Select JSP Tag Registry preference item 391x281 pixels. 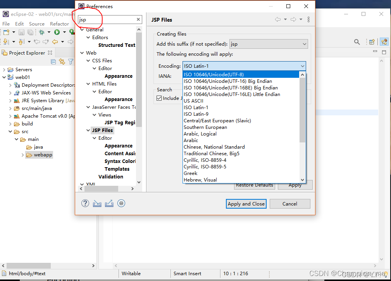tap(120, 123)
